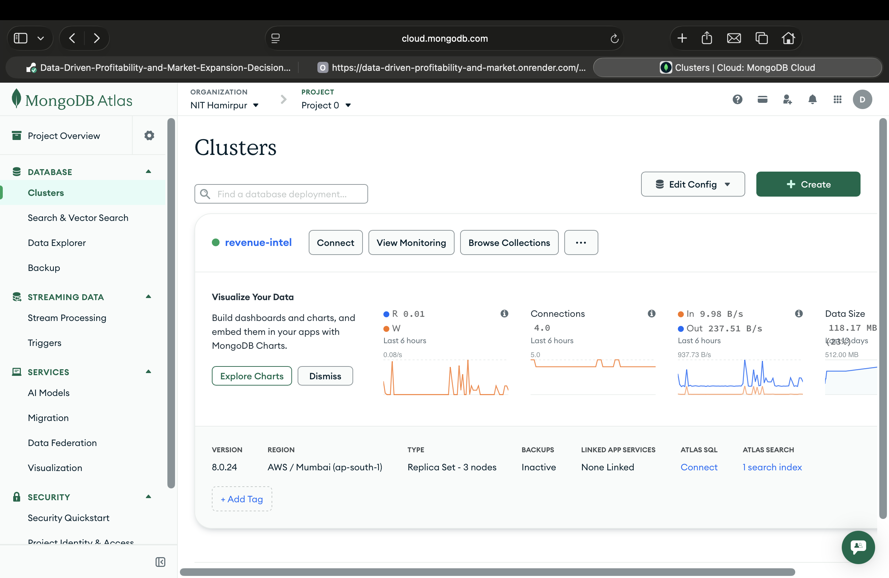Dismiss the Visualize Your Data panel
Screen dimensions: 889x578
point(325,376)
